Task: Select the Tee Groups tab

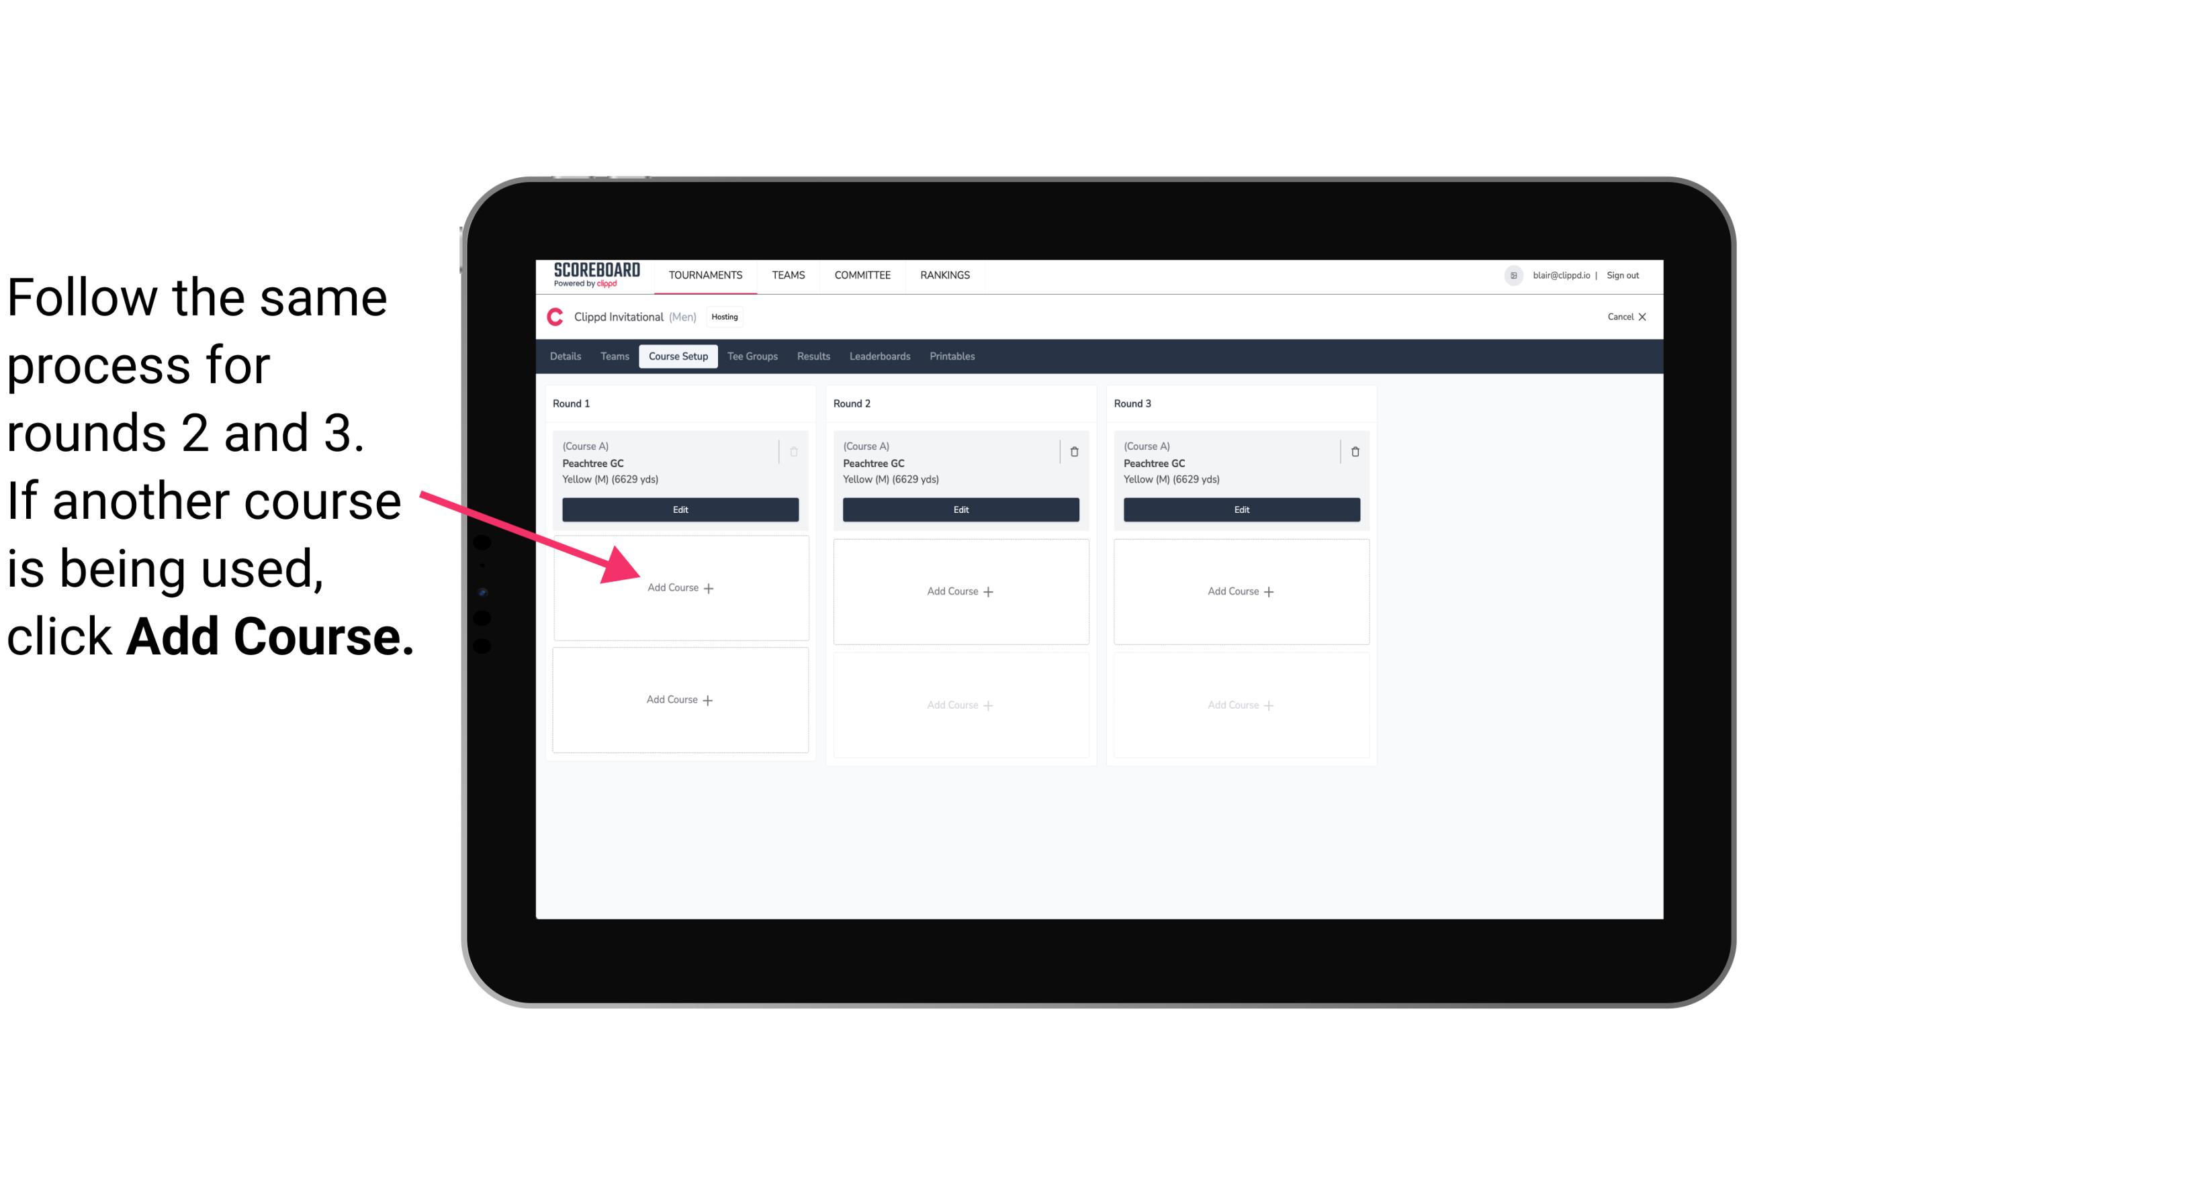Action: pyautogui.click(x=750, y=357)
